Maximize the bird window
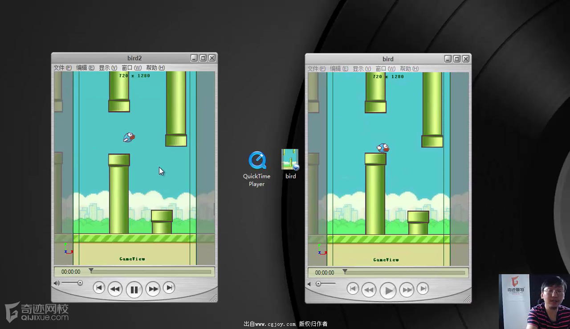 coord(457,59)
